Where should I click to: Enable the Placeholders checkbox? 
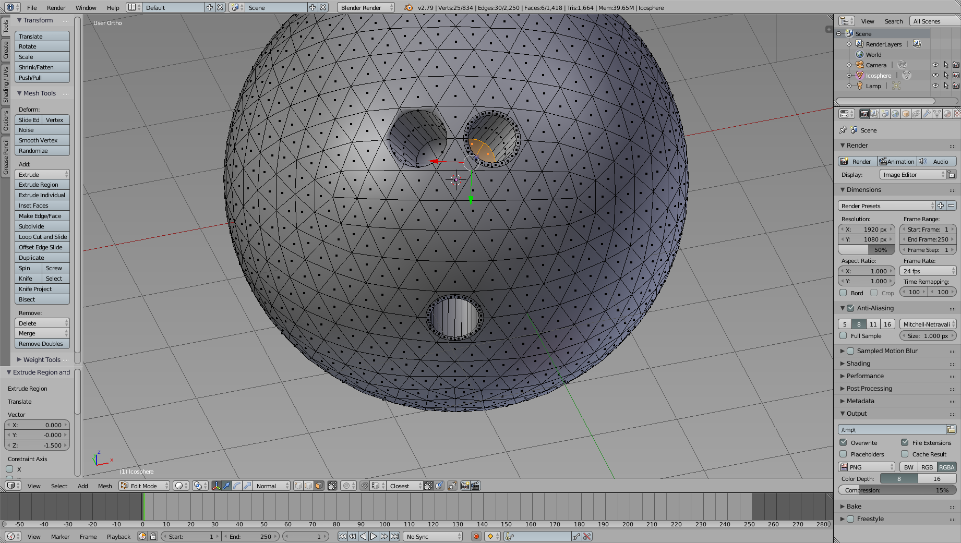843,454
